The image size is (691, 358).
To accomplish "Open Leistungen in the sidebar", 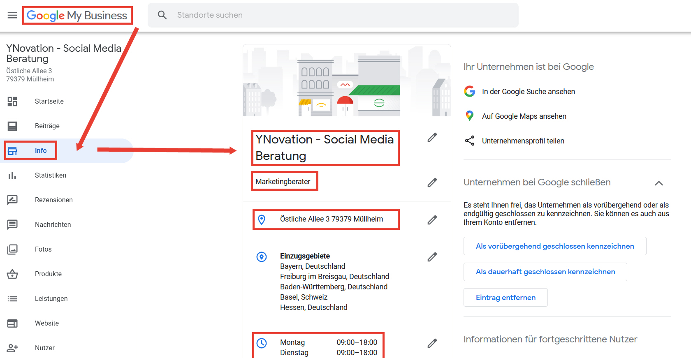I will pyautogui.click(x=51, y=299).
